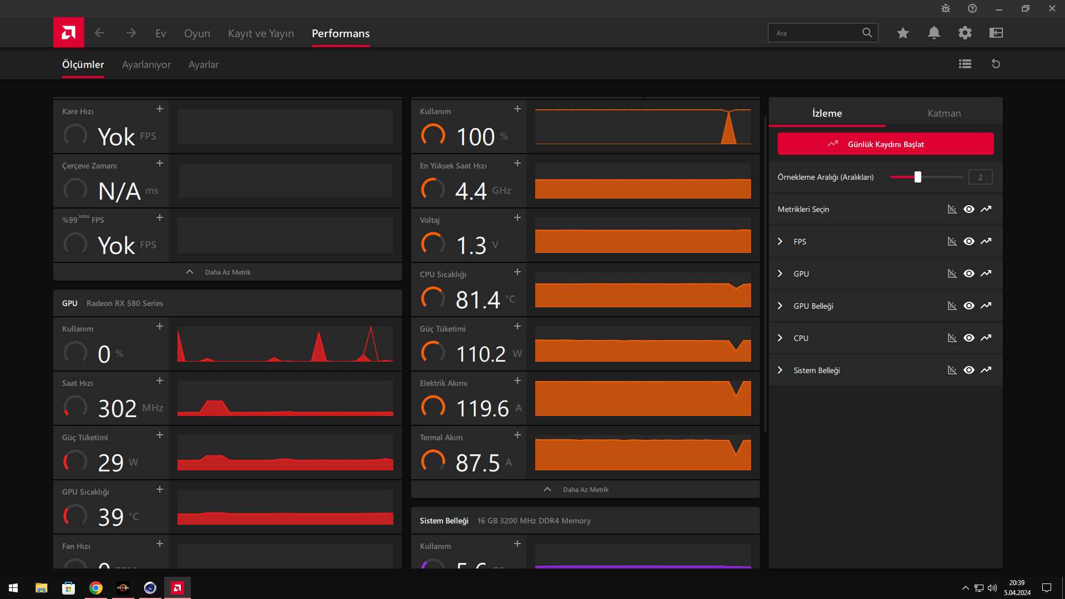The width and height of the screenshot is (1065, 599).
Task: Collapse CPU metrics with Daha Az Metrik
Action: (x=585, y=489)
